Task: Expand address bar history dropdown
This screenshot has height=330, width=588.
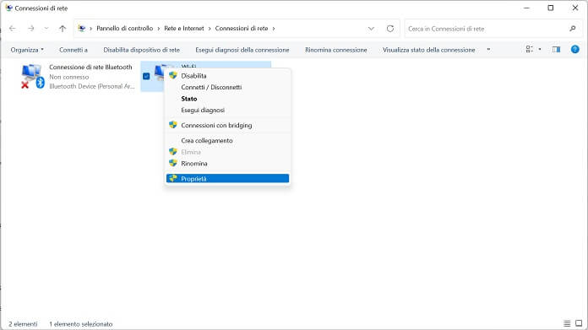Action: (371, 29)
